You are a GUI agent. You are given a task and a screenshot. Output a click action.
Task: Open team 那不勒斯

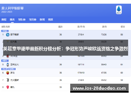click(15, 35)
